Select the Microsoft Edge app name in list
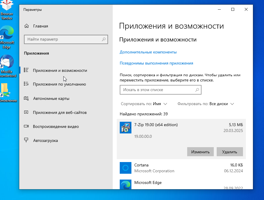This screenshot has width=264, height=200. (148, 182)
